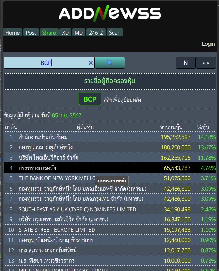Screen dimensions: 219x271
Task: Click percentage 0.73%
Action: [208, 261]
